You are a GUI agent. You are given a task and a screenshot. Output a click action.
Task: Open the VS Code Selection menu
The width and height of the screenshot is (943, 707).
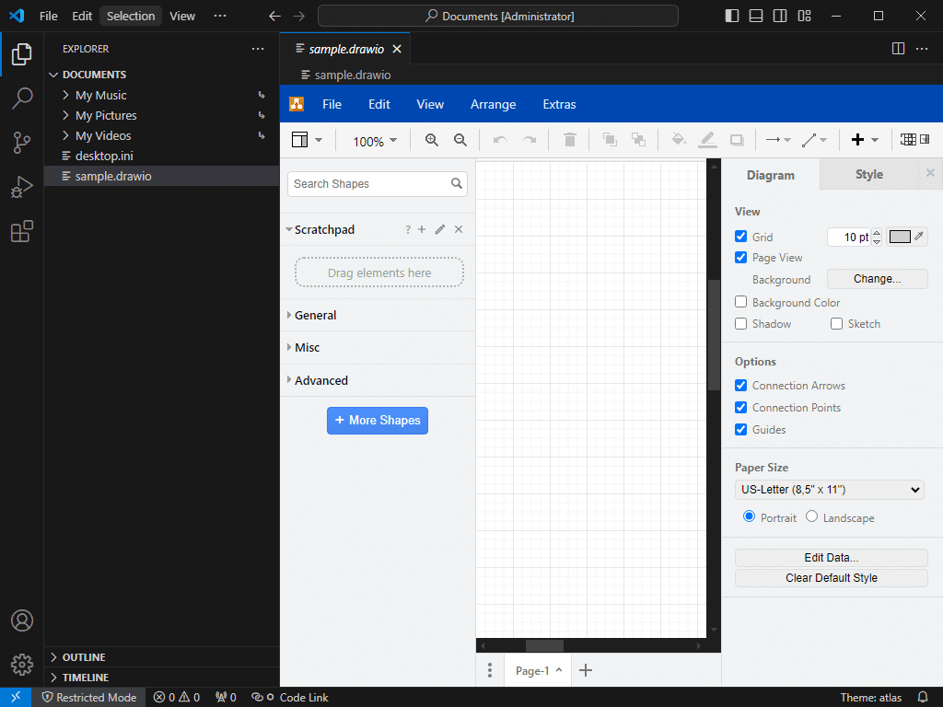(131, 17)
